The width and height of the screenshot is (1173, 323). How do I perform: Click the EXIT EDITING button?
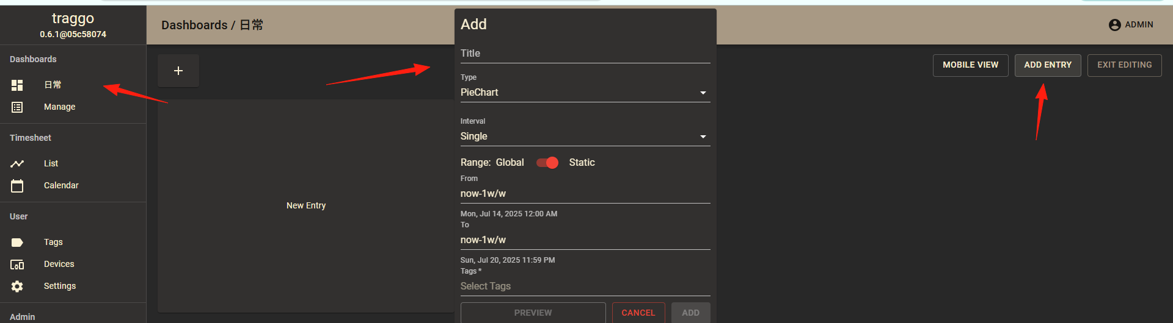pos(1125,65)
